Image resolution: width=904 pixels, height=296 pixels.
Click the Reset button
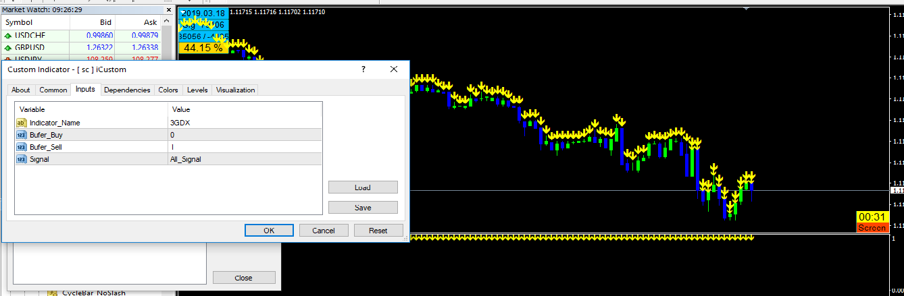[378, 231]
